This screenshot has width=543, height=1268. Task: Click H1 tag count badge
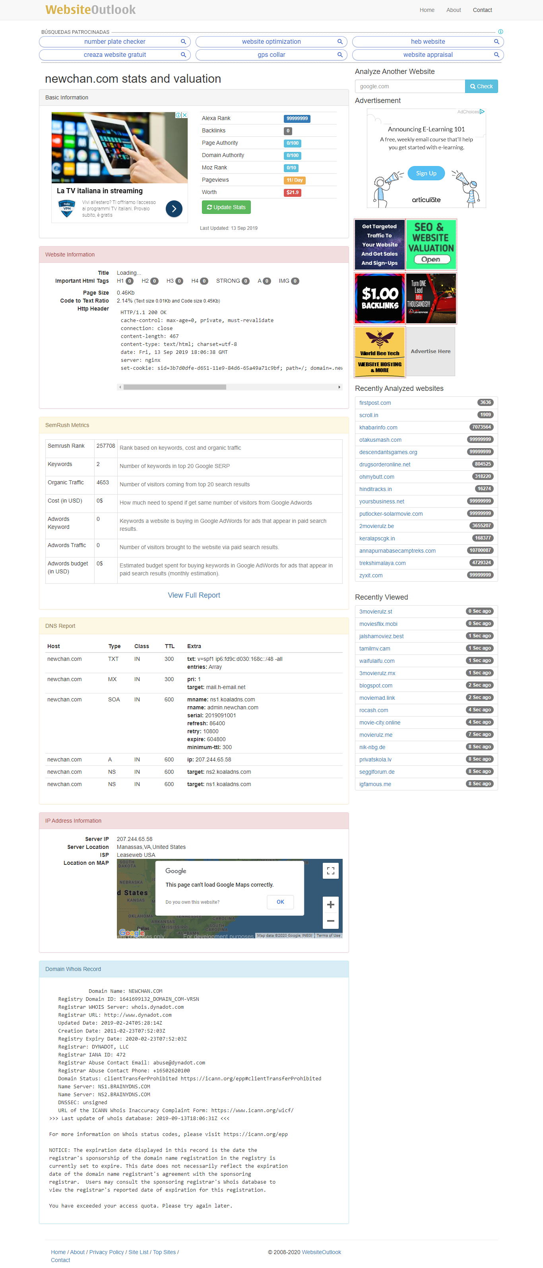130,281
